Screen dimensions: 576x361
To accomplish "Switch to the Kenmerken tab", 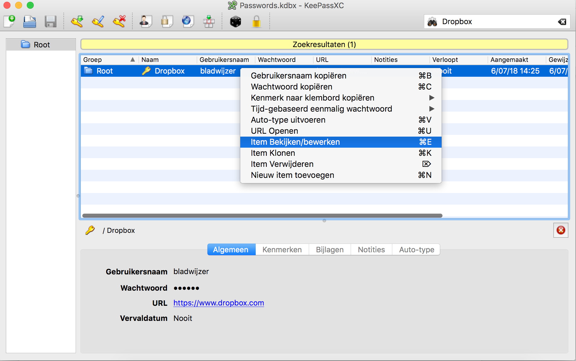I will tap(282, 250).
